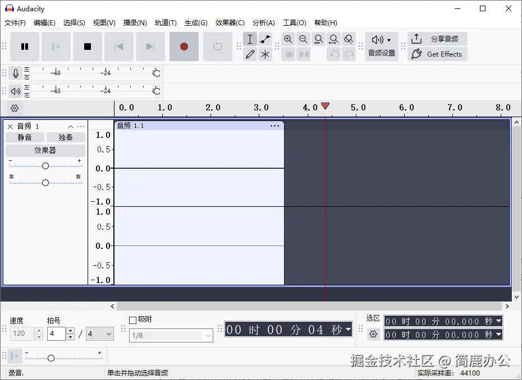Click the Undo arrow icon

[x=334, y=54]
